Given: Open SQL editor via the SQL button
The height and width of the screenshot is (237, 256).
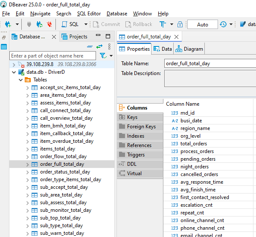Looking at the screenshot, I should pyautogui.click(x=70, y=24).
